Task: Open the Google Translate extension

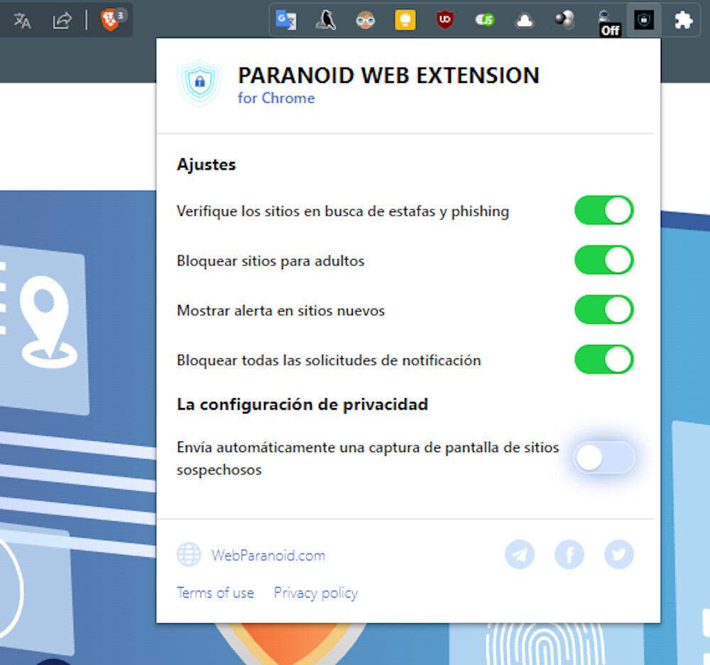Action: [285, 21]
